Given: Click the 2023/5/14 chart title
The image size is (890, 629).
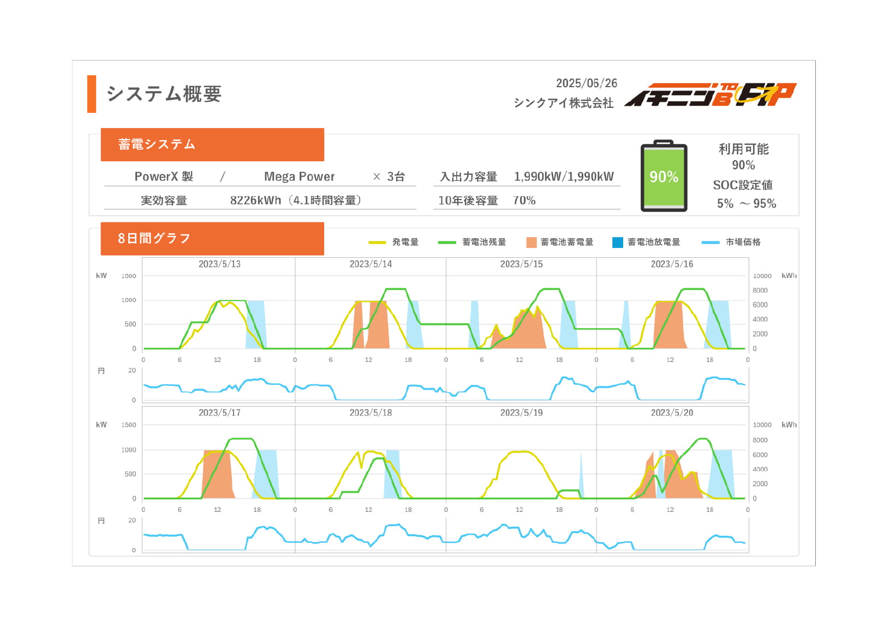Looking at the screenshot, I should (371, 264).
